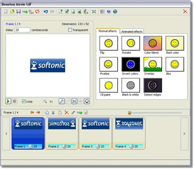Switch to Animated effects tab

click(x=132, y=32)
